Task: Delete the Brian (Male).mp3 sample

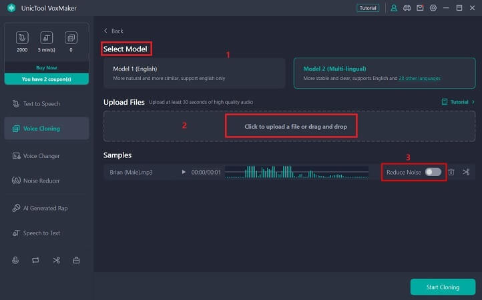Action: pos(451,172)
